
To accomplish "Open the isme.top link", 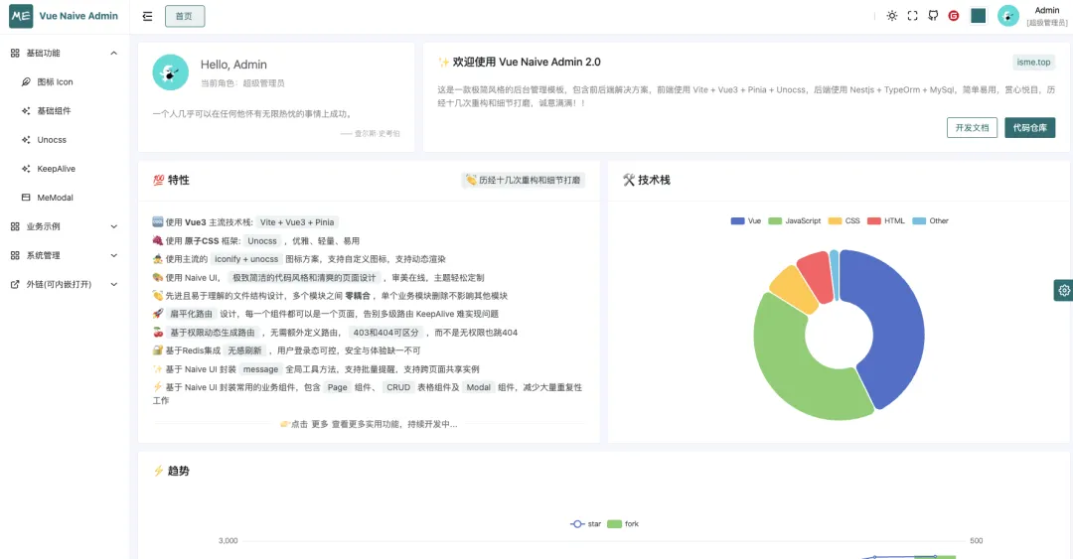I will [1033, 63].
